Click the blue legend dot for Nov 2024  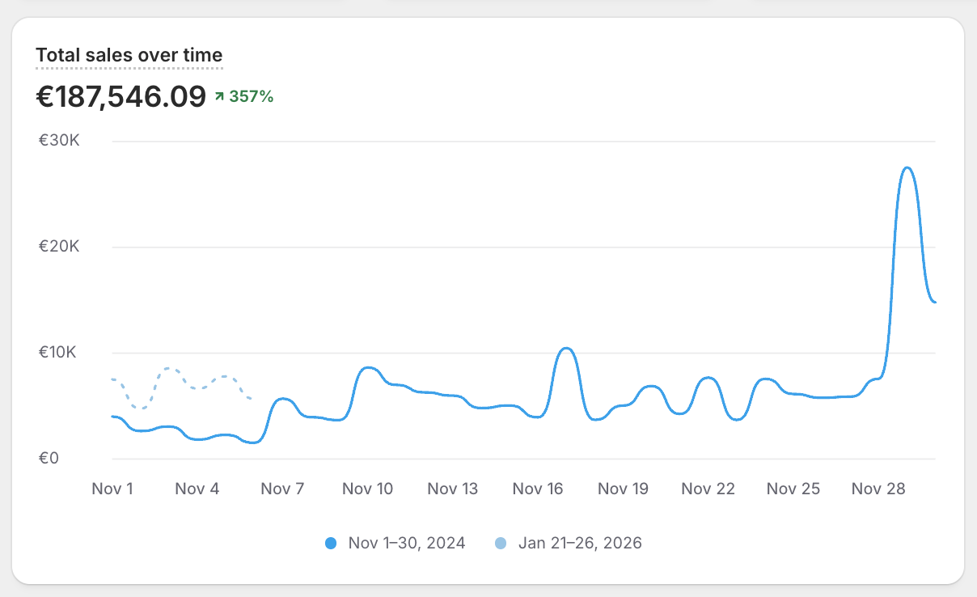(331, 543)
